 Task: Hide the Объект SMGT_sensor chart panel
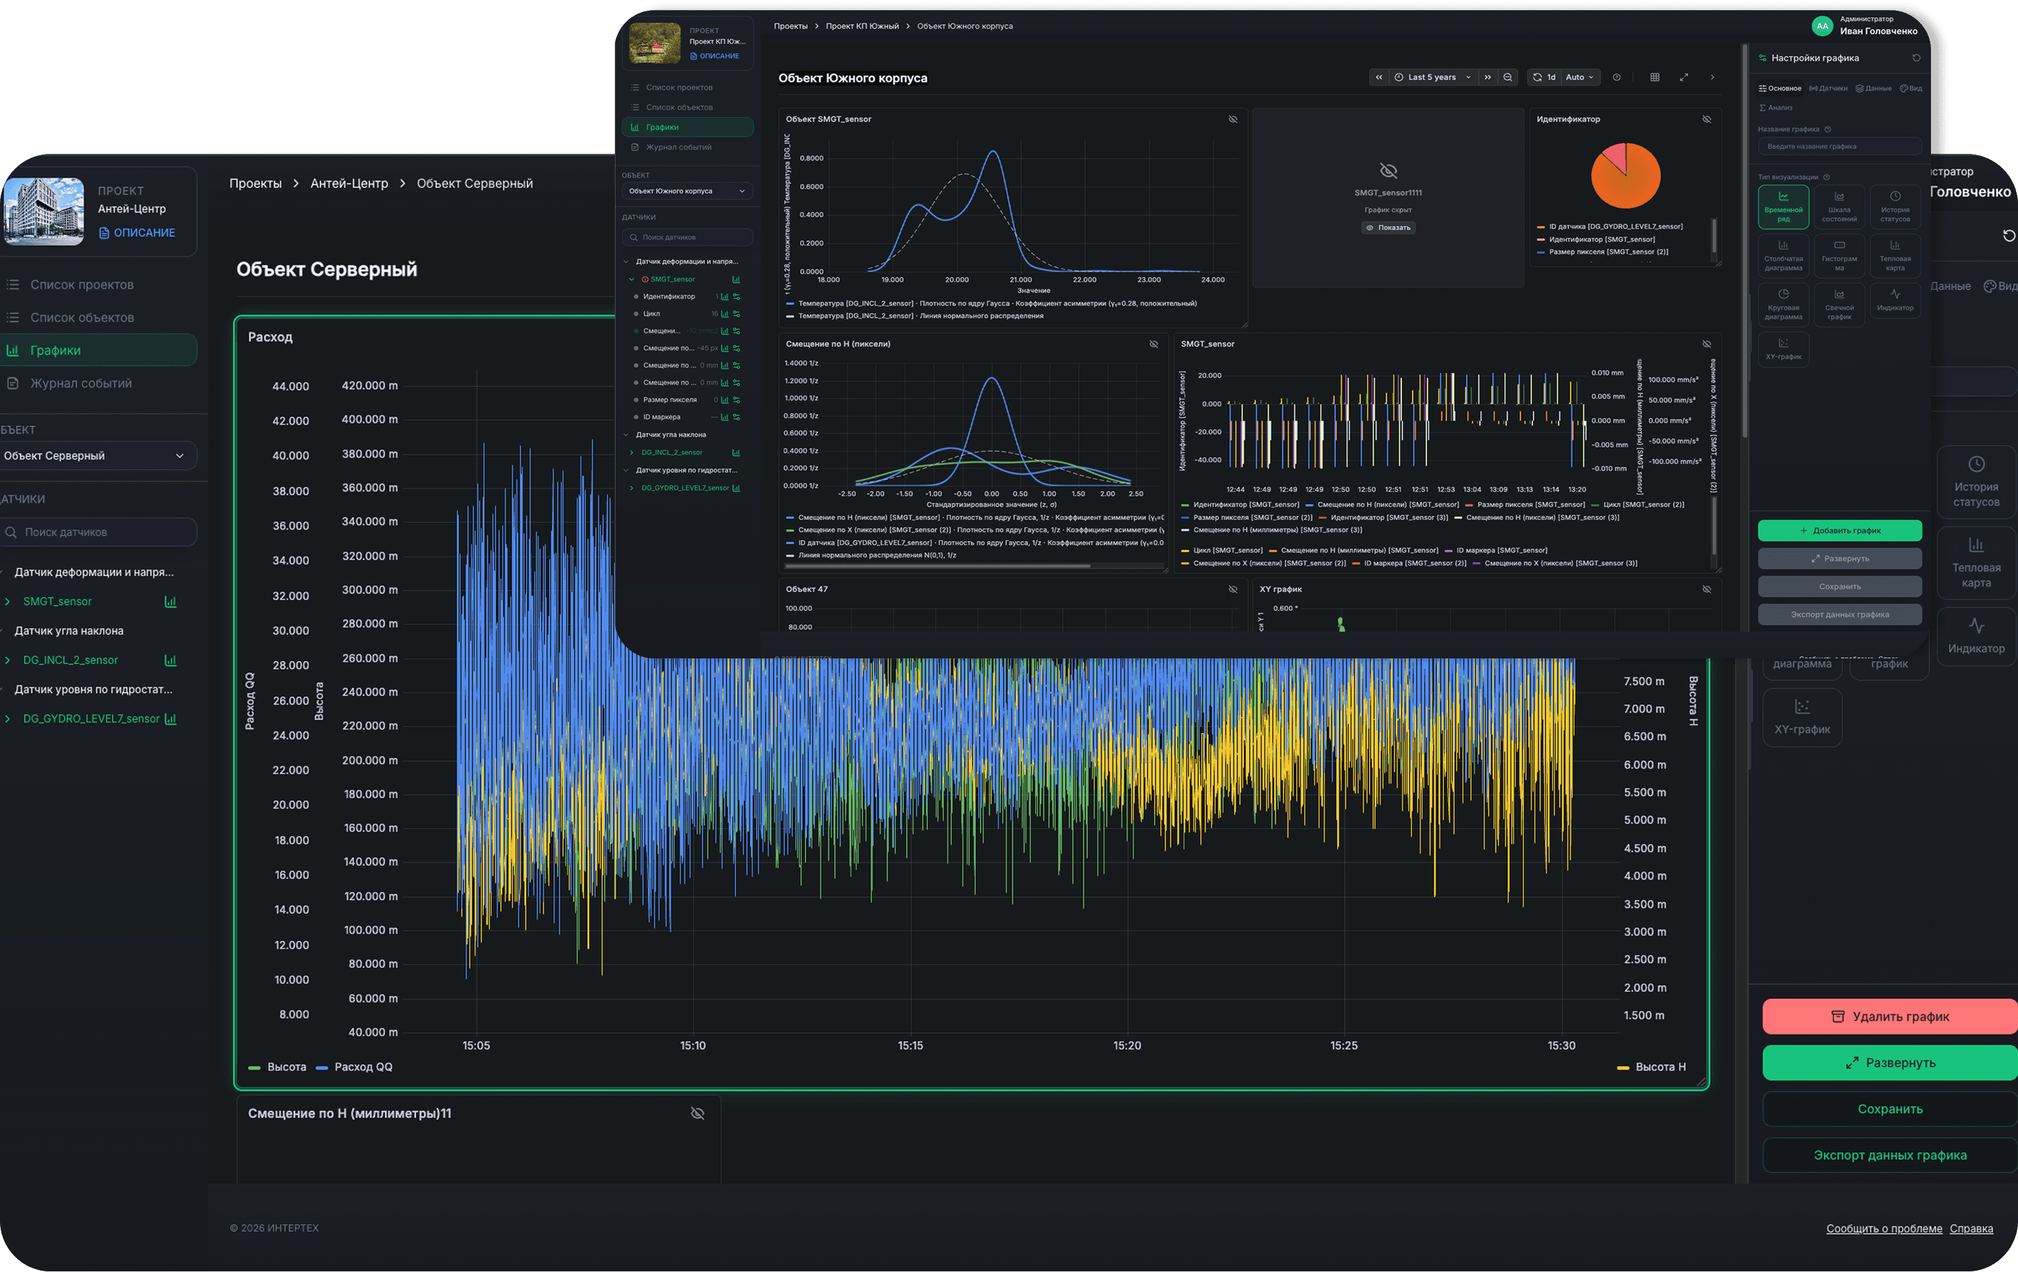1233,120
